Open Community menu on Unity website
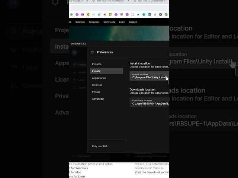 click(x=109, y=22)
